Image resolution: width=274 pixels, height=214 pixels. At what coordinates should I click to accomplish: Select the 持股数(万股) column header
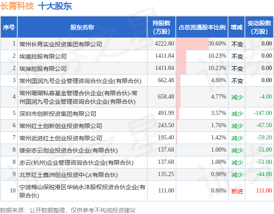tap(161, 27)
